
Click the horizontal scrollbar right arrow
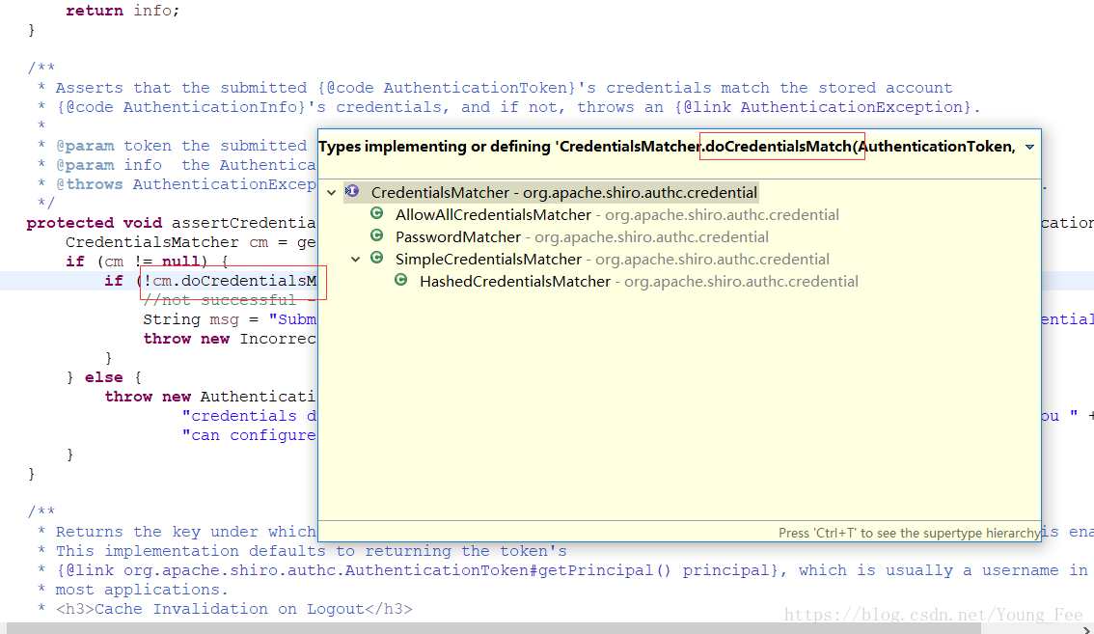[x=1086, y=629]
